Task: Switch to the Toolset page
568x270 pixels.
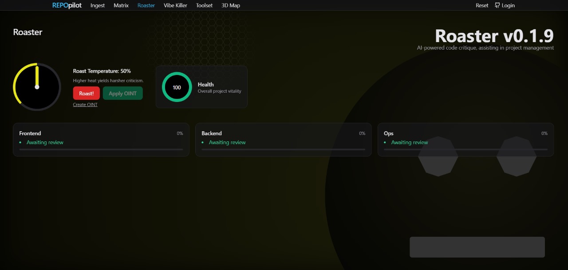Action: (204, 5)
